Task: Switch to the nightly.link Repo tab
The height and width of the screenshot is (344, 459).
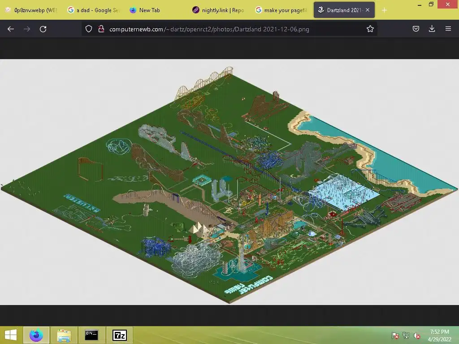Action: click(x=219, y=10)
